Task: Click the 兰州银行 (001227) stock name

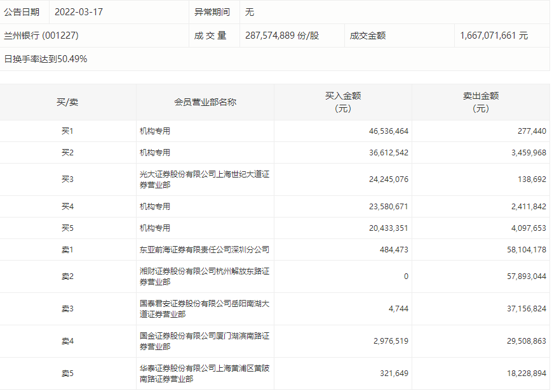Action: coord(41,36)
